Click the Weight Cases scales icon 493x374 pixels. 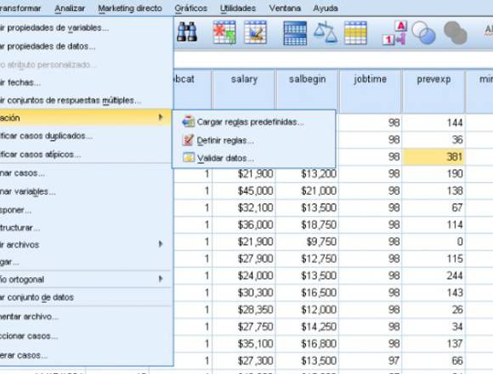pos(326,32)
